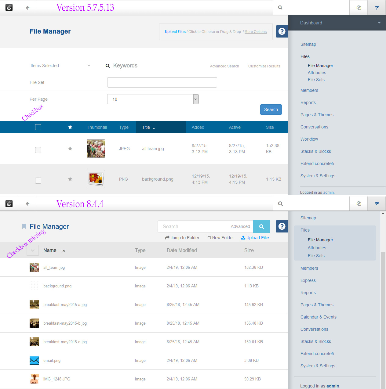Click the settings sliders icon top-right
Image resolution: width=386 pixels, height=389 pixels.
pos(377,7)
